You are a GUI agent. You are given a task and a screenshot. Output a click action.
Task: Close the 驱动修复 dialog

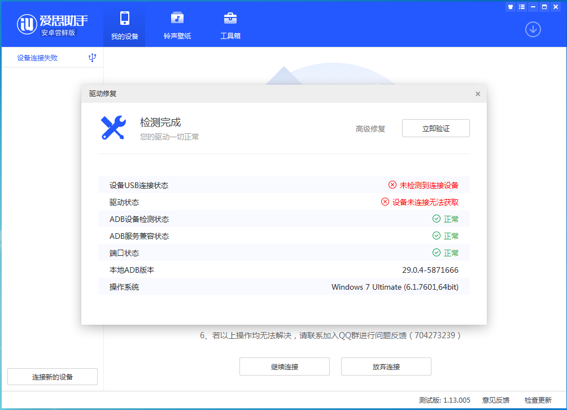point(477,94)
